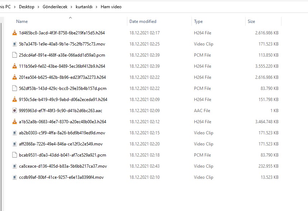308x211 pixels.
Task: Select file 201ea504-b625-462b-8b96-ed23f73a2273.h264
Action: 62,77
